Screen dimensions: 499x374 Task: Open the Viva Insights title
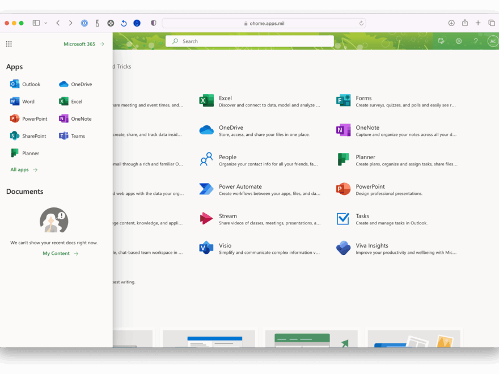(x=372, y=245)
